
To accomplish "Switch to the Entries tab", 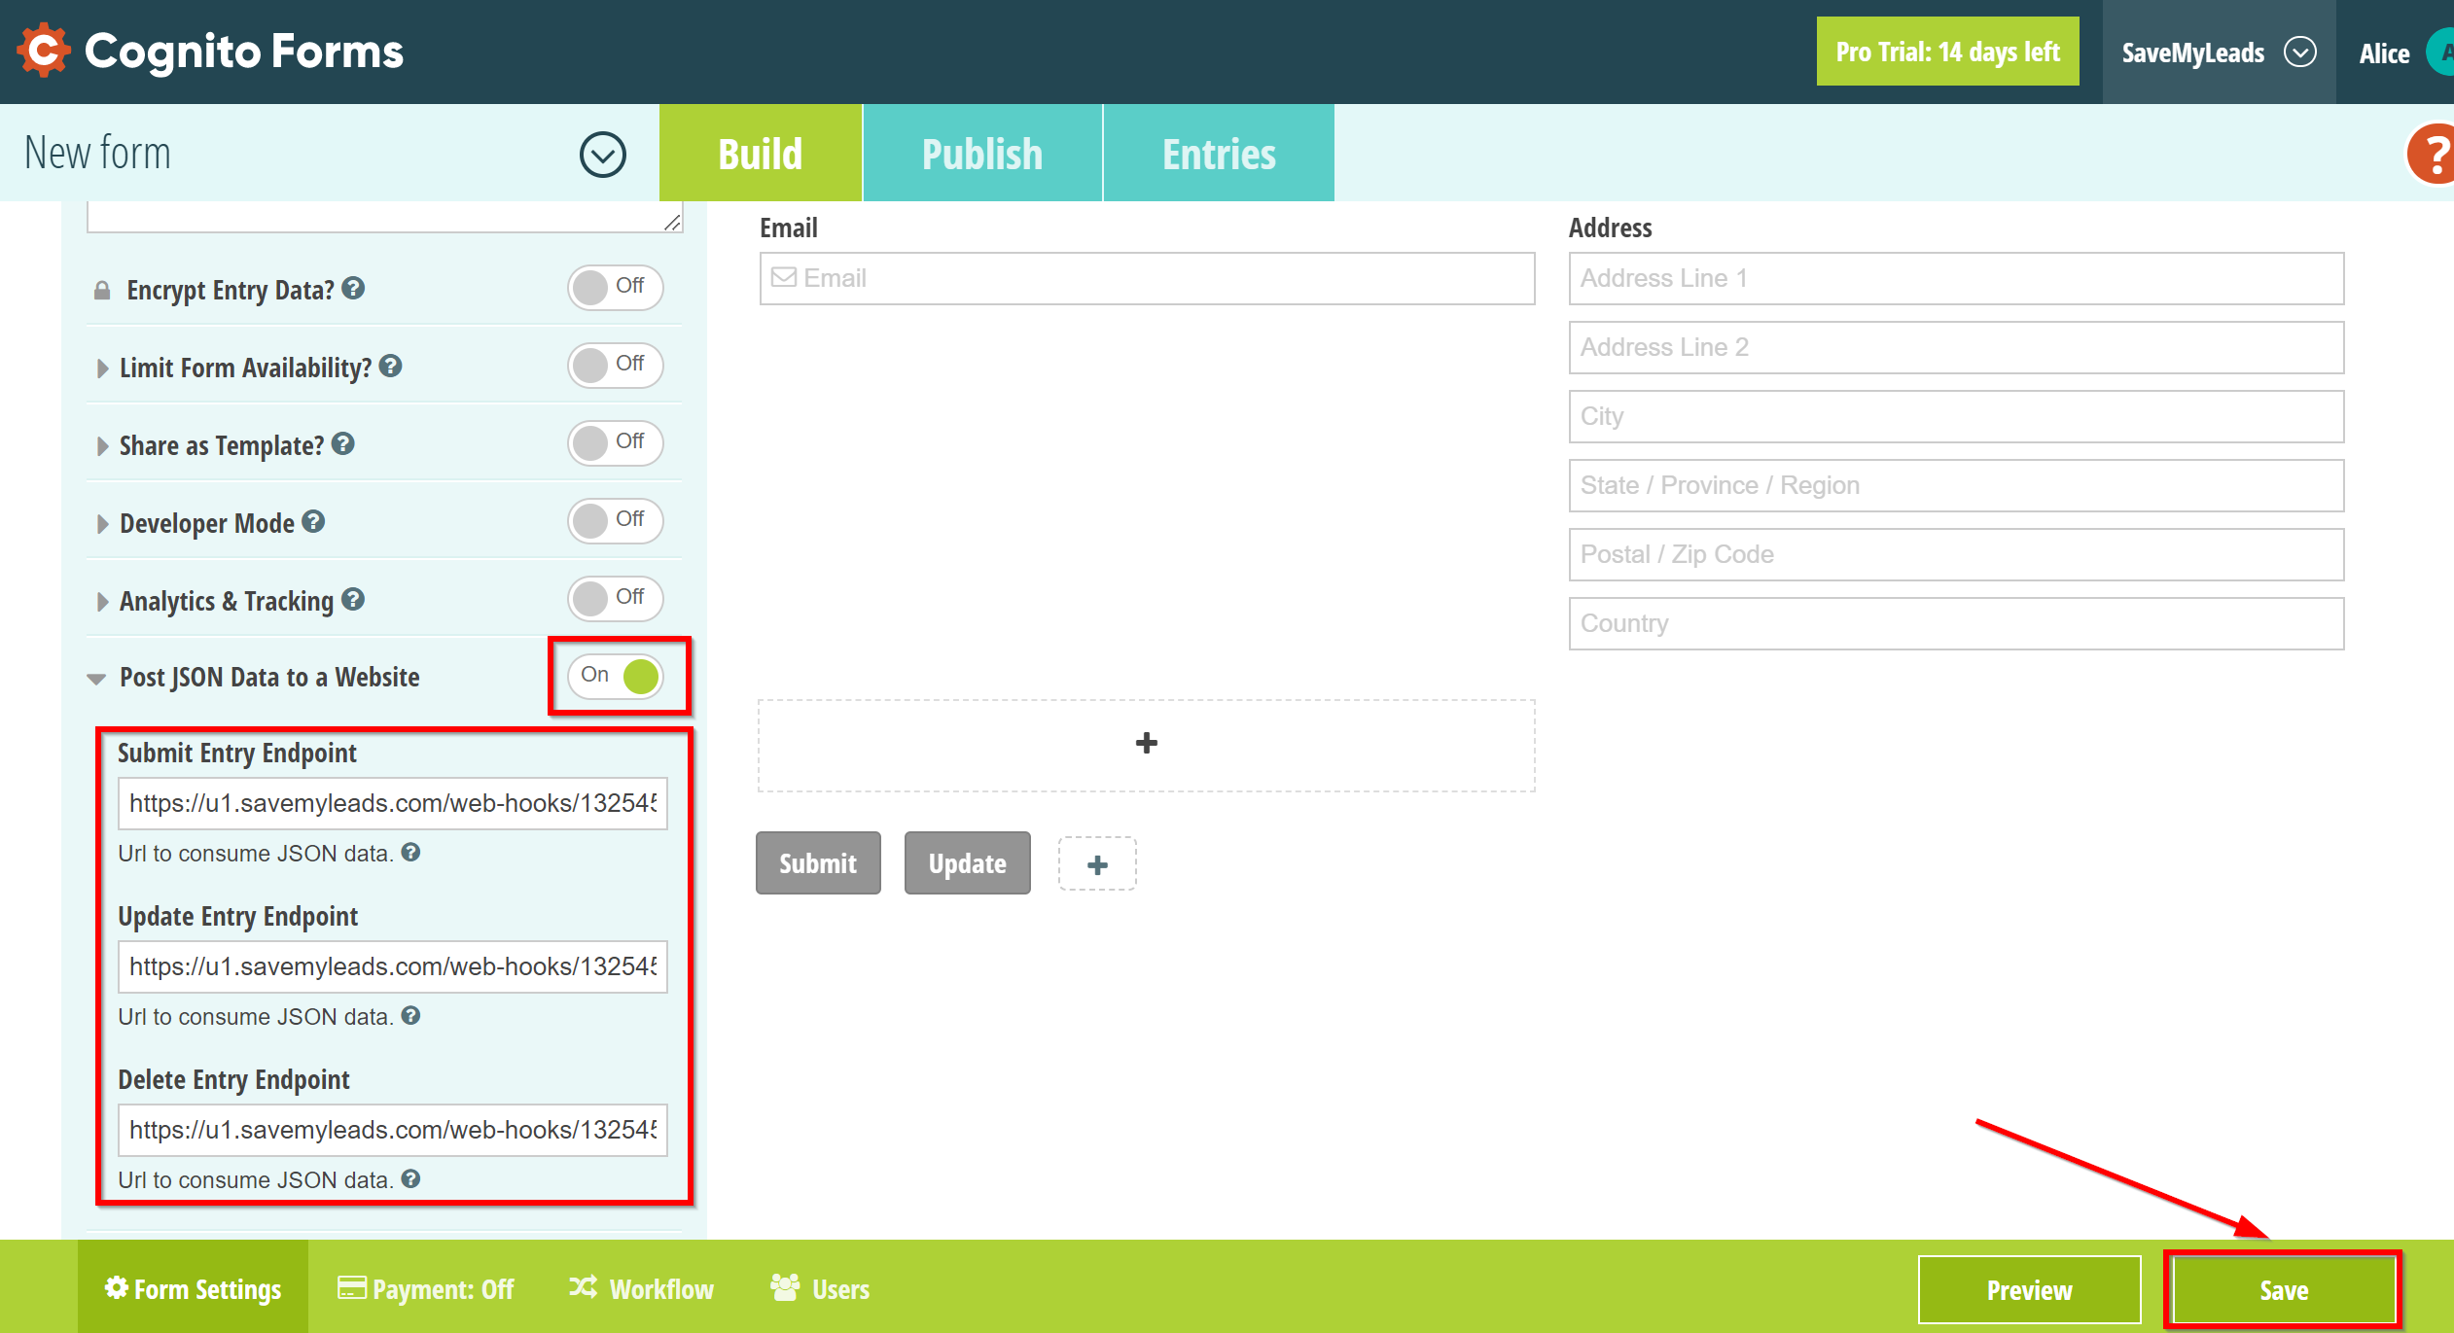I will click(x=1219, y=154).
